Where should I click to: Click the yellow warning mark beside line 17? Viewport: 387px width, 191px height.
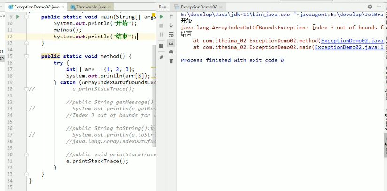point(153,67)
